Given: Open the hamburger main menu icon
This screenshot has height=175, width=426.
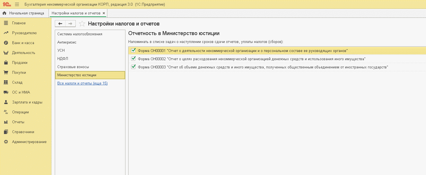Looking at the screenshot, I should click(17, 5).
